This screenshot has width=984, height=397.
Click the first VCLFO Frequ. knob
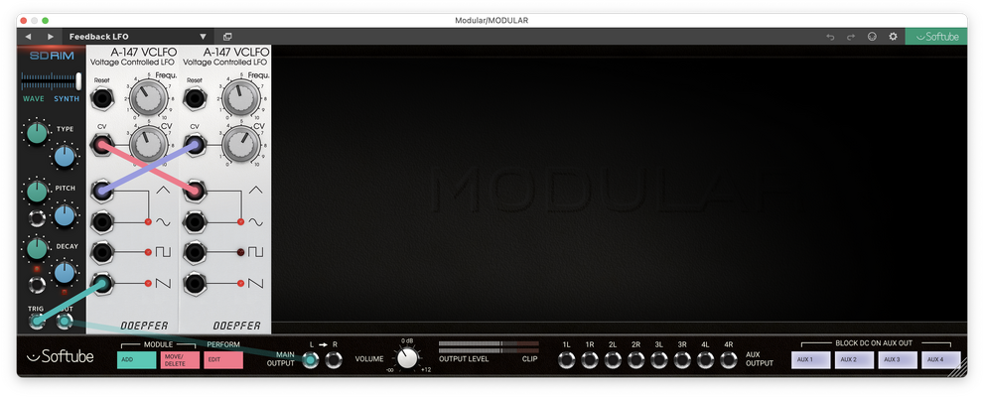[x=149, y=98]
